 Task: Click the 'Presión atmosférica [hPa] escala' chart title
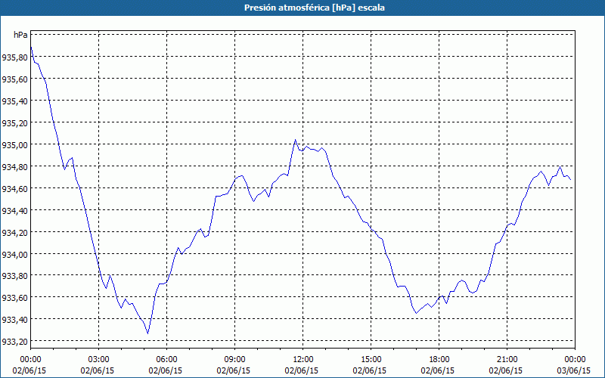click(x=315, y=8)
